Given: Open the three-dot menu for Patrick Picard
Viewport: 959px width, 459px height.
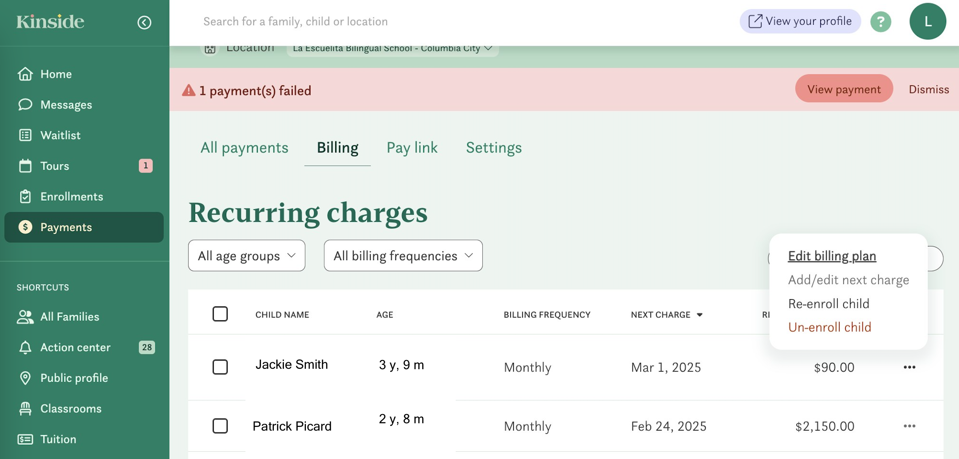Looking at the screenshot, I should [909, 426].
